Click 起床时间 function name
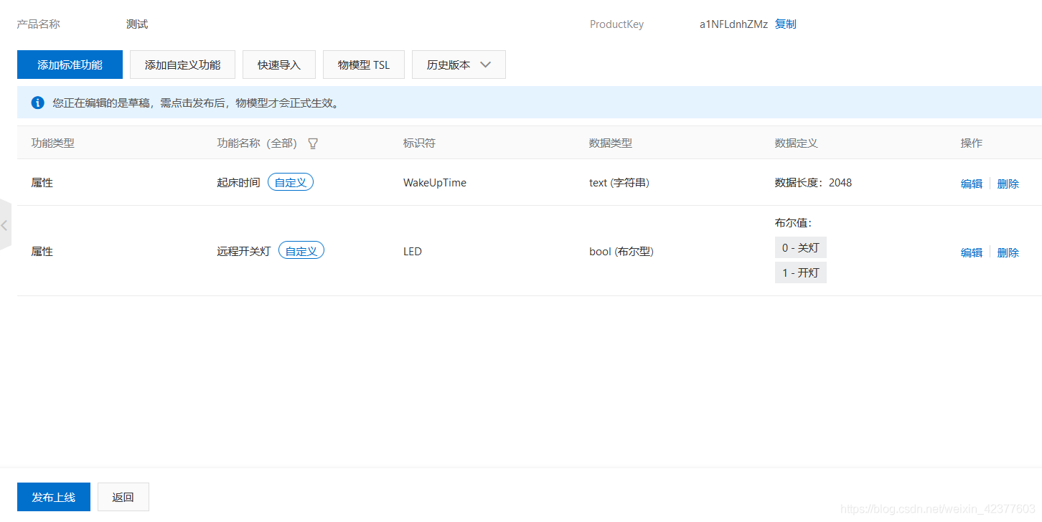Image resolution: width=1042 pixels, height=522 pixels. [238, 183]
